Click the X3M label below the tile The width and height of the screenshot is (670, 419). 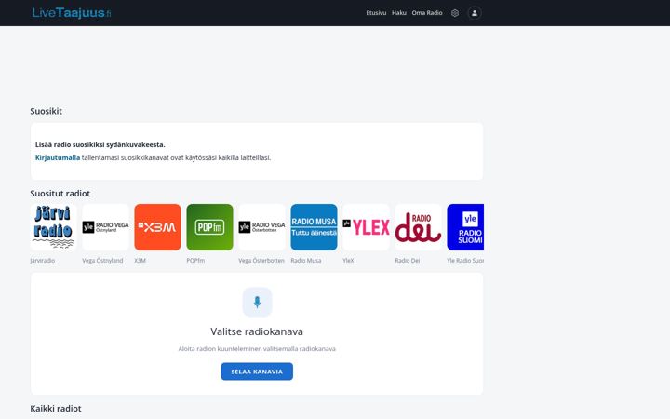coord(141,261)
